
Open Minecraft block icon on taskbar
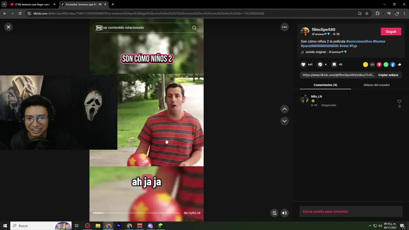coord(160,226)
